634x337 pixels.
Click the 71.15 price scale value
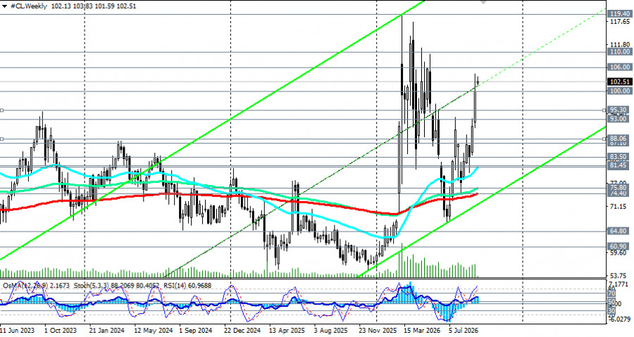620,207
